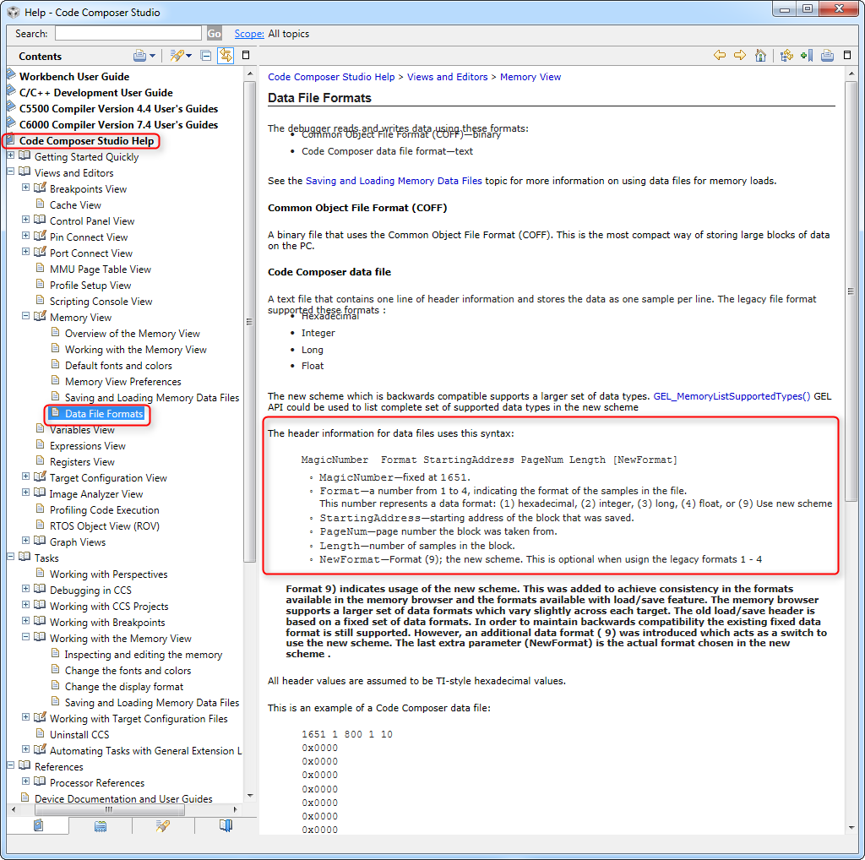Collapse the Memory View node under Views and Editors
This screenshot has height=860, width=865.
click(x=25, y=316)
